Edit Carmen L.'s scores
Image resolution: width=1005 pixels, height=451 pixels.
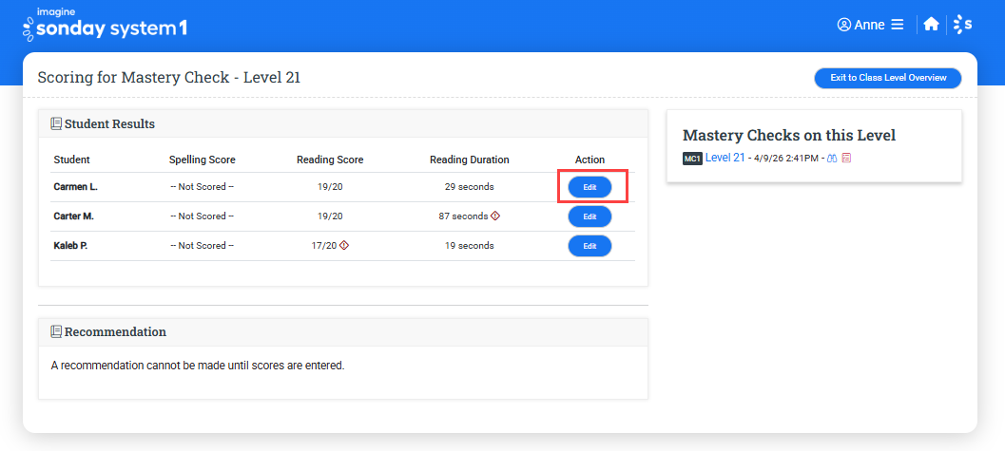(x=589, y=187)
